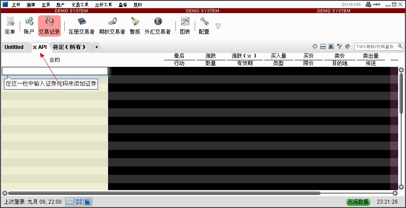Click the 目的地 order column header
The image size is (406, 208).
coord(339,63)
